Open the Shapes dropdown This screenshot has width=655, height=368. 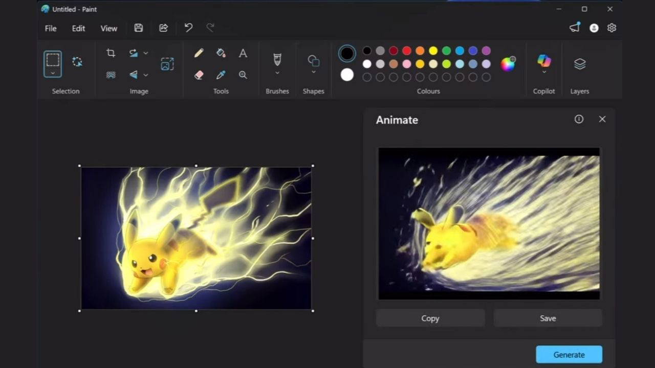[314, 73]
